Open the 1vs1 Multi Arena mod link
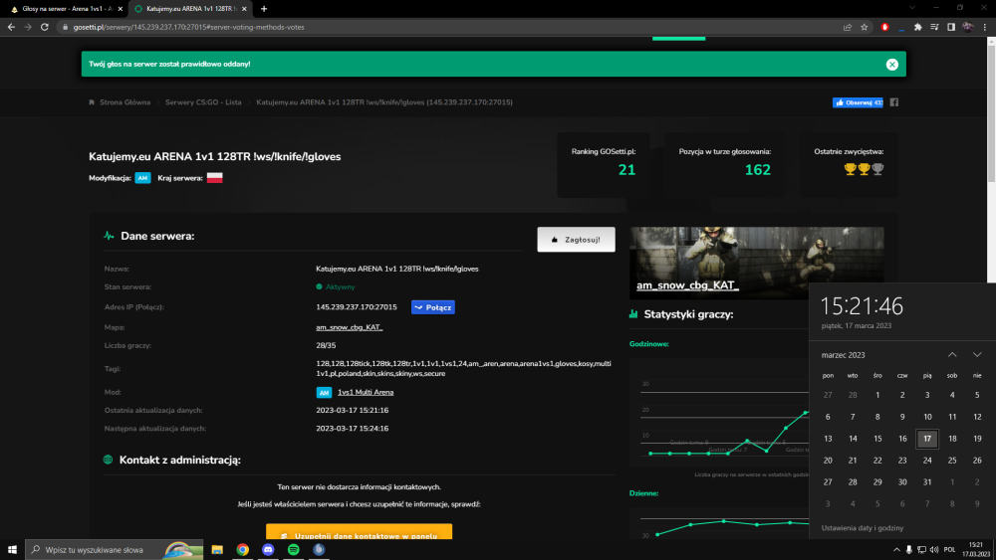This screenshot has height=560, width=996. pyautogui.click(x=366, y=392)
